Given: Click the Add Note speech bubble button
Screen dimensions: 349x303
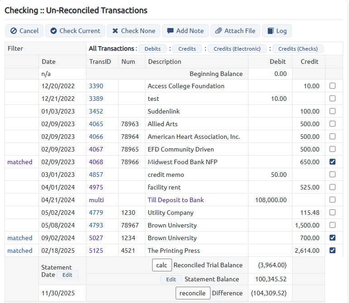Looking at the screenshot, I should coord(185,31).
